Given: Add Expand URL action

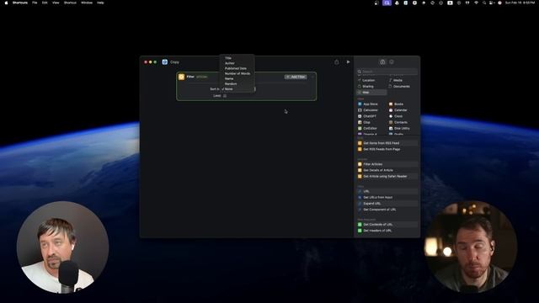Looking at the screenshot, I should tap(387, 204).
